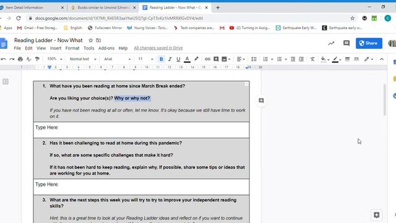Image resolution: width=396 pixels, height=223 pixels.
Task: Show document outline
Action: coord(6,81)
